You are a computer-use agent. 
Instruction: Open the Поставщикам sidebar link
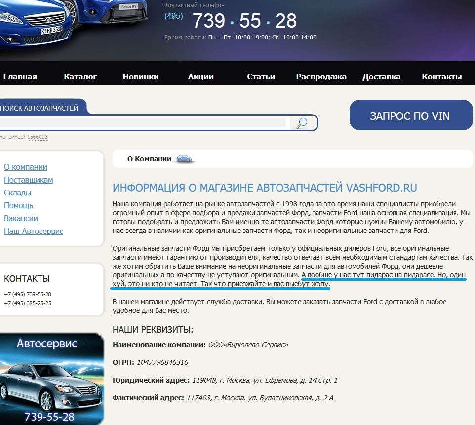[x=29, y=180]
